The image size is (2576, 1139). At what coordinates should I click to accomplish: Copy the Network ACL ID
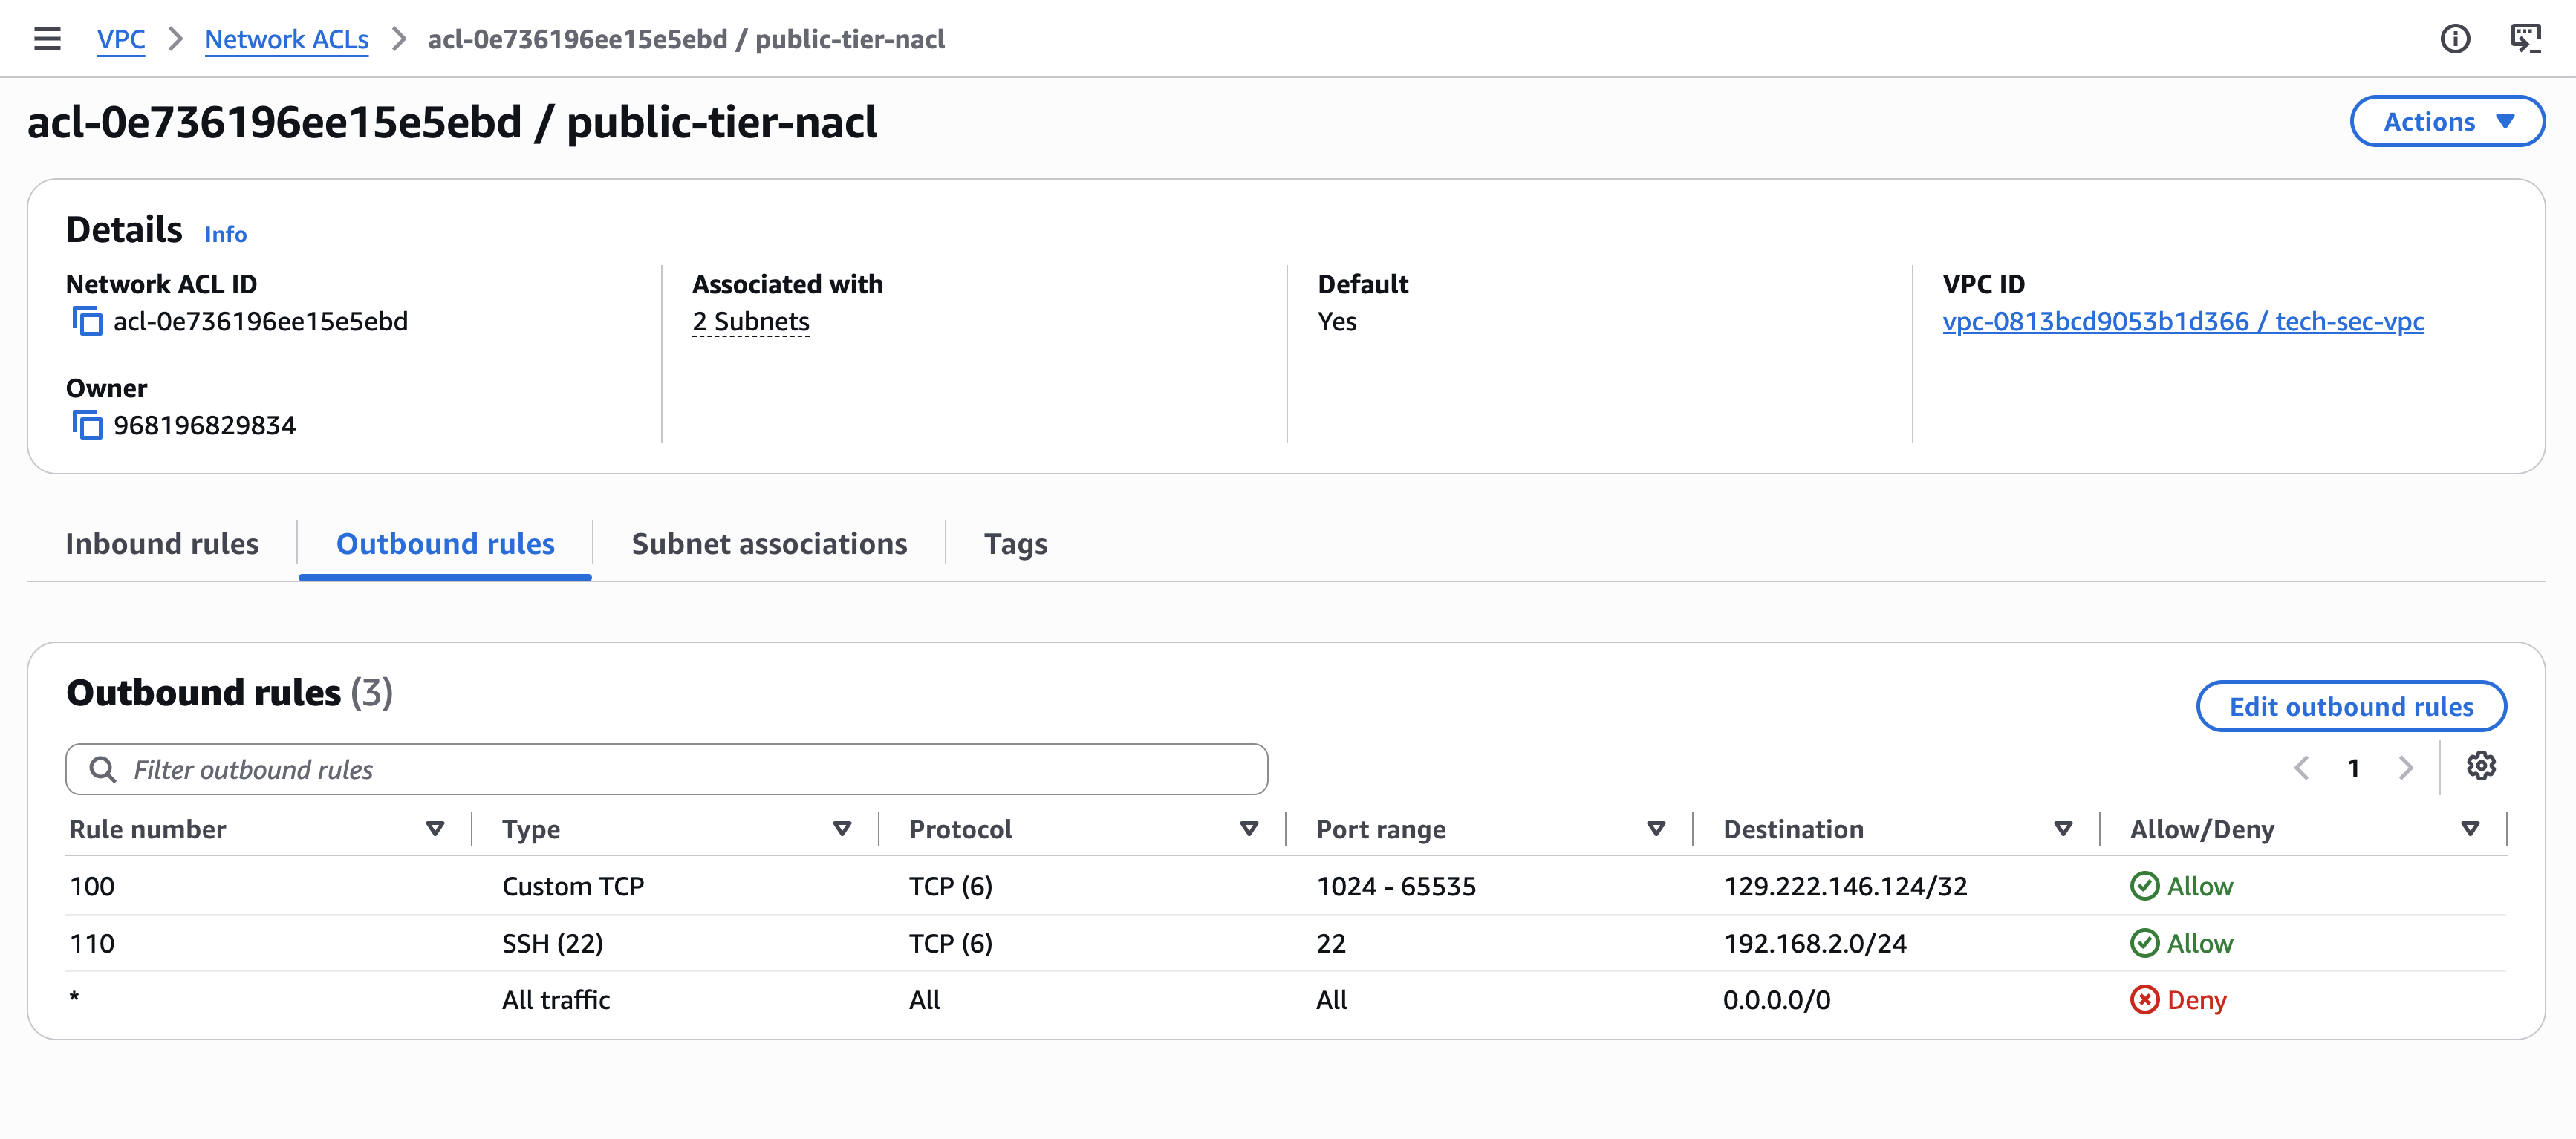click(x=87, y=322)
